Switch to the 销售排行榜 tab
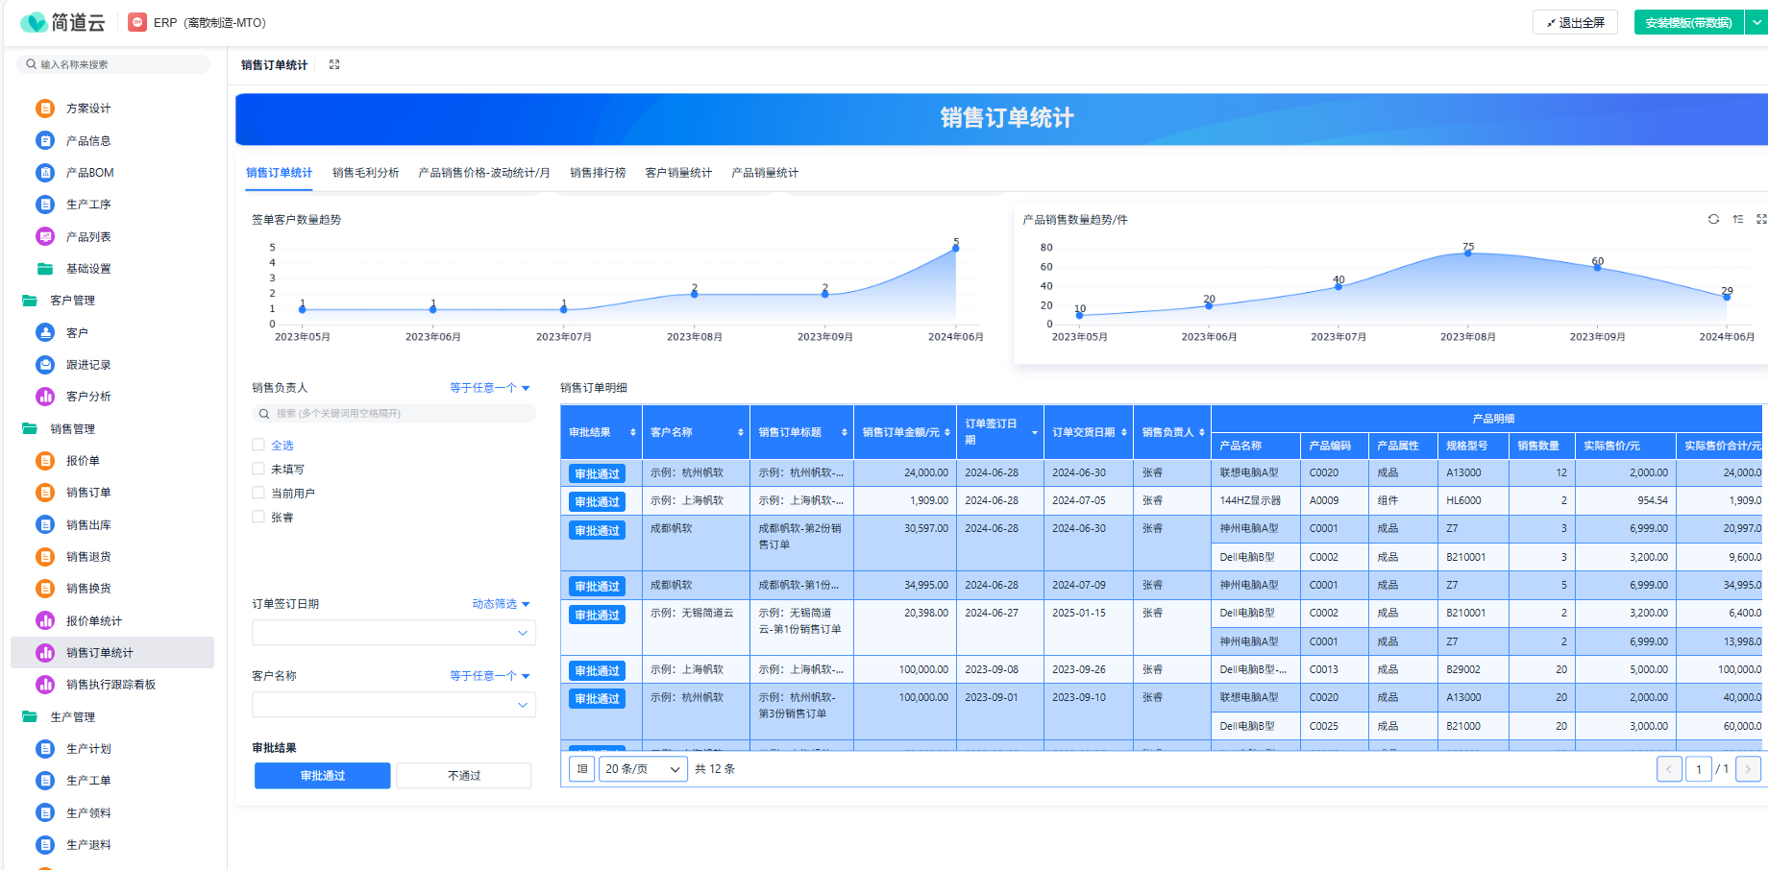The height and width of the screenshot is (870, 1768). (598, 173)
